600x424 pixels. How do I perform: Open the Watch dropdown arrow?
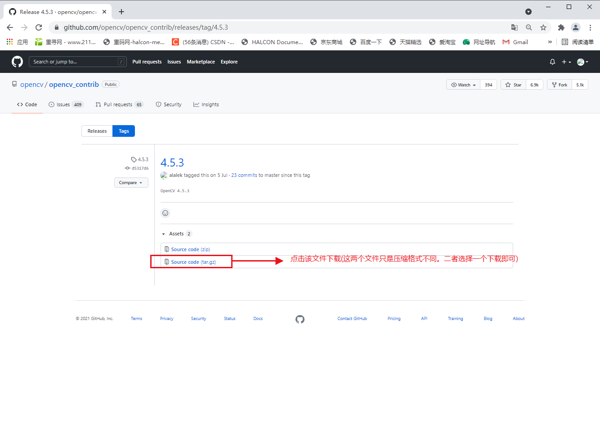475,84
